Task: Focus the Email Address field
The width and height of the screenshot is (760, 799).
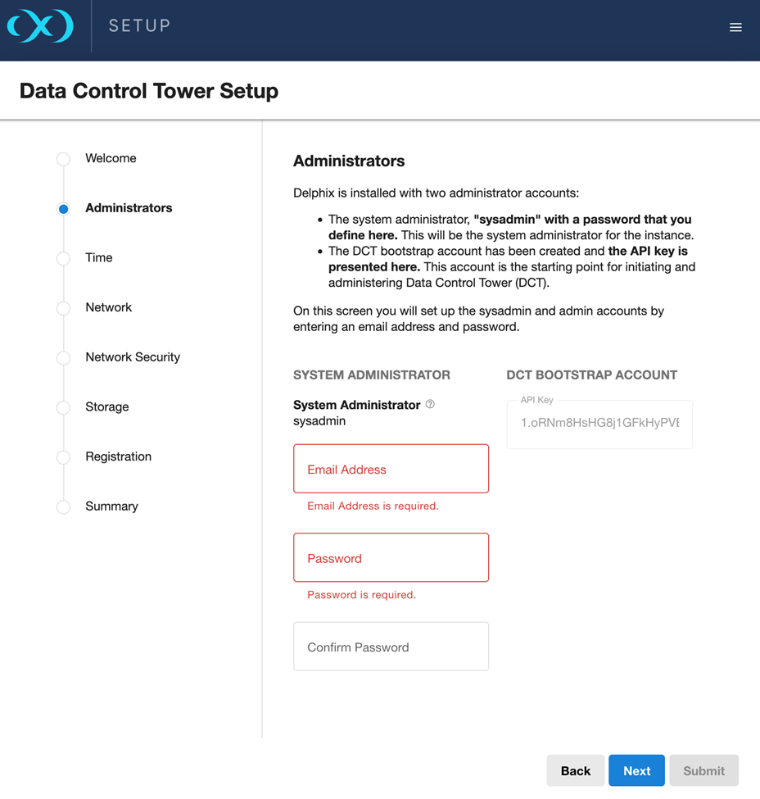Action: coord(391,469)
